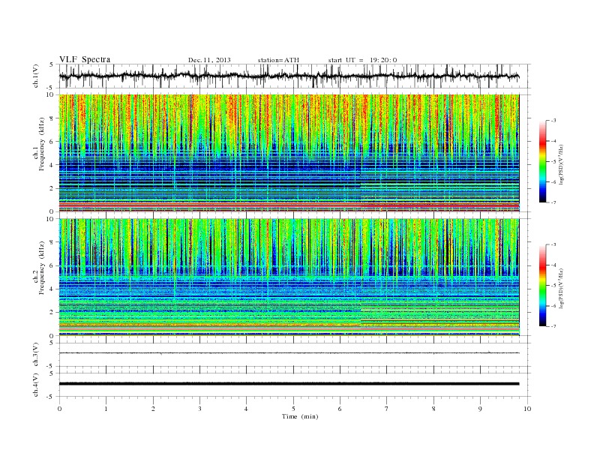The width and height of the screenshot is (594, 459).
Task: Click the "4" tick on the time axis
Action: point(246,409)
